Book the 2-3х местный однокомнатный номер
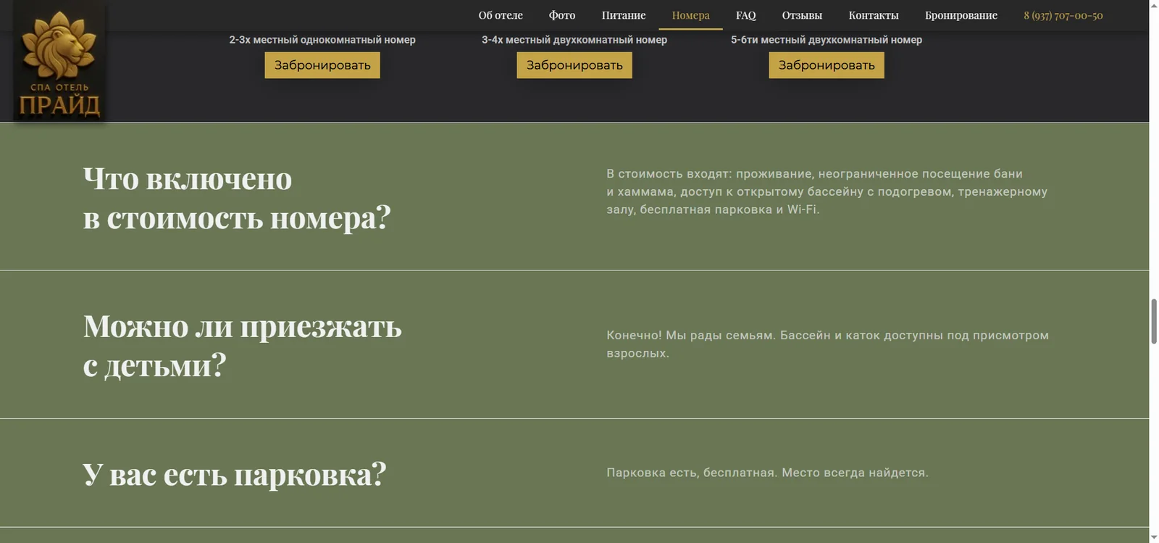 [x=322, y=65]
